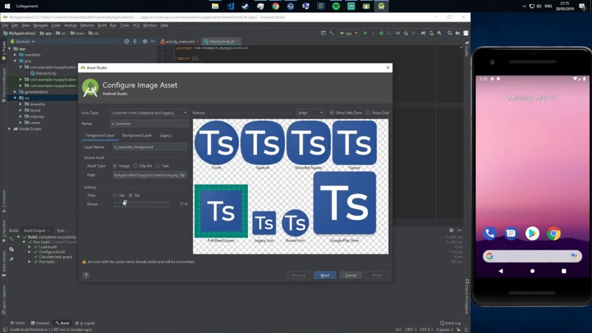The image size is (592, 333).
Task: Open the Icon Type dropdown
Action: tap(149, 113)
